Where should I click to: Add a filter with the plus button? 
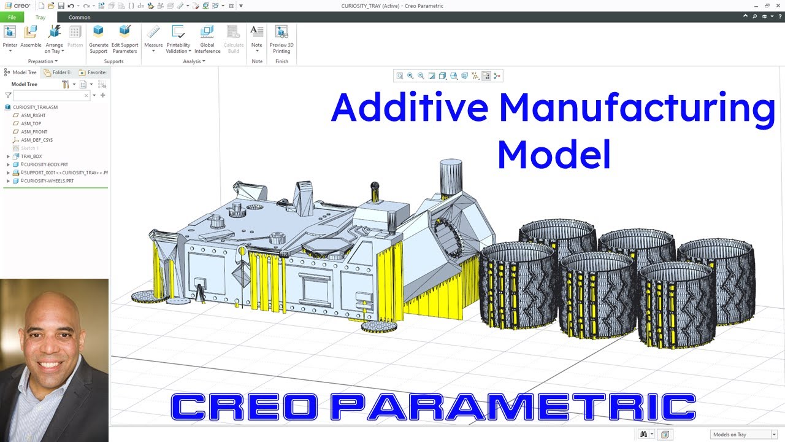point(102,95)
